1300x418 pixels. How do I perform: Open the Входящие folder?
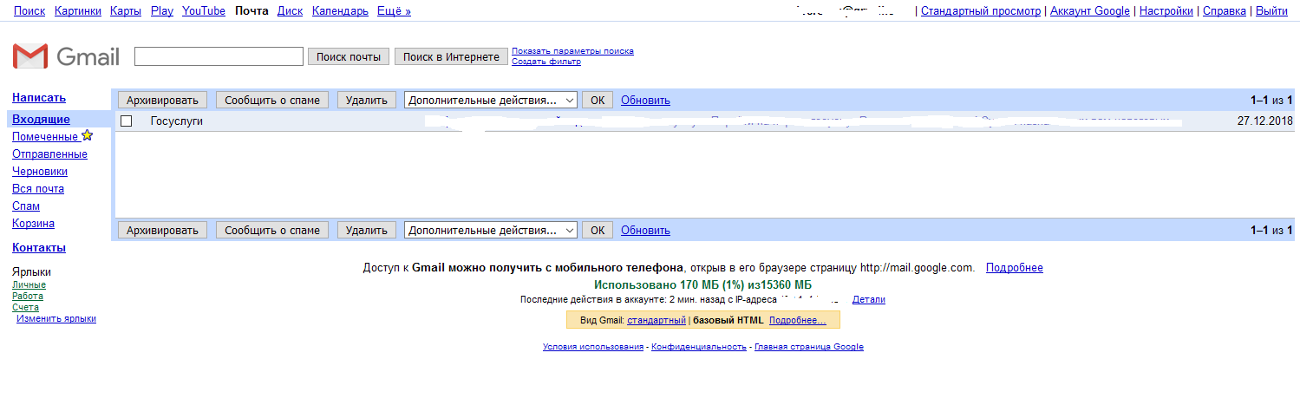[x=41, y=119]
